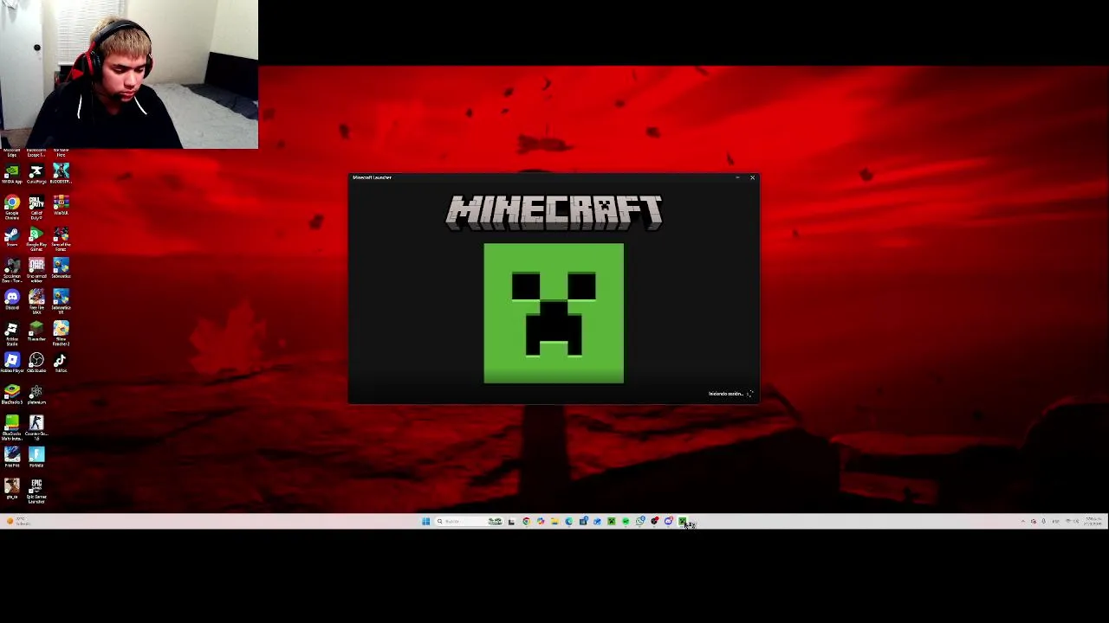Open Discord from the taskbar
1109x623 pixels.
click(x=669, y=521)
